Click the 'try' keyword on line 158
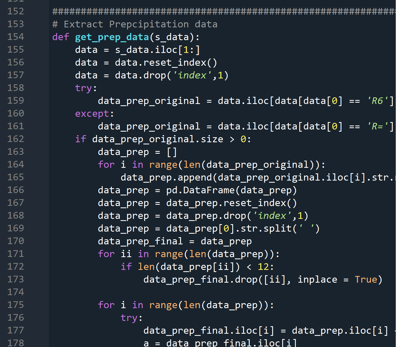The width and height of the screenshot is (396, 347). (83, 88)
